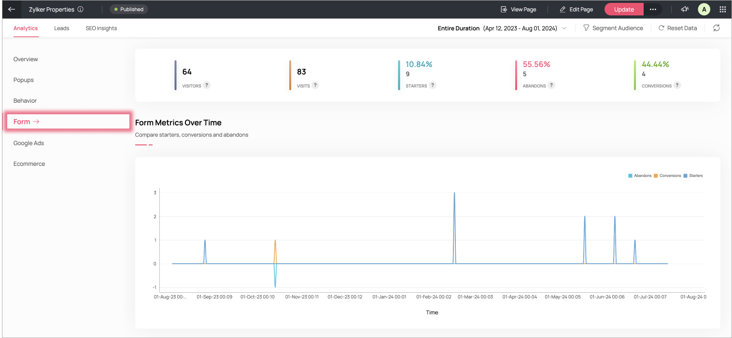Toggle Abandons series in chart legend
The image size is (732, 338).
click(640, 176)
